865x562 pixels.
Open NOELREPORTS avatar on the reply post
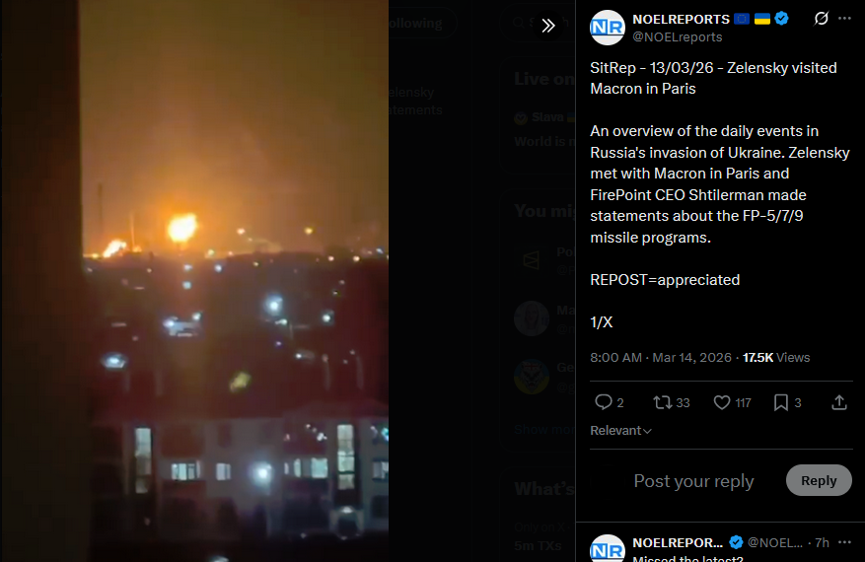608,548
